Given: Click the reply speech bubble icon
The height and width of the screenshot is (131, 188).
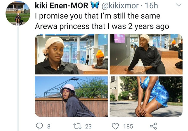Looking at the screenshot, I should (39, 126).
